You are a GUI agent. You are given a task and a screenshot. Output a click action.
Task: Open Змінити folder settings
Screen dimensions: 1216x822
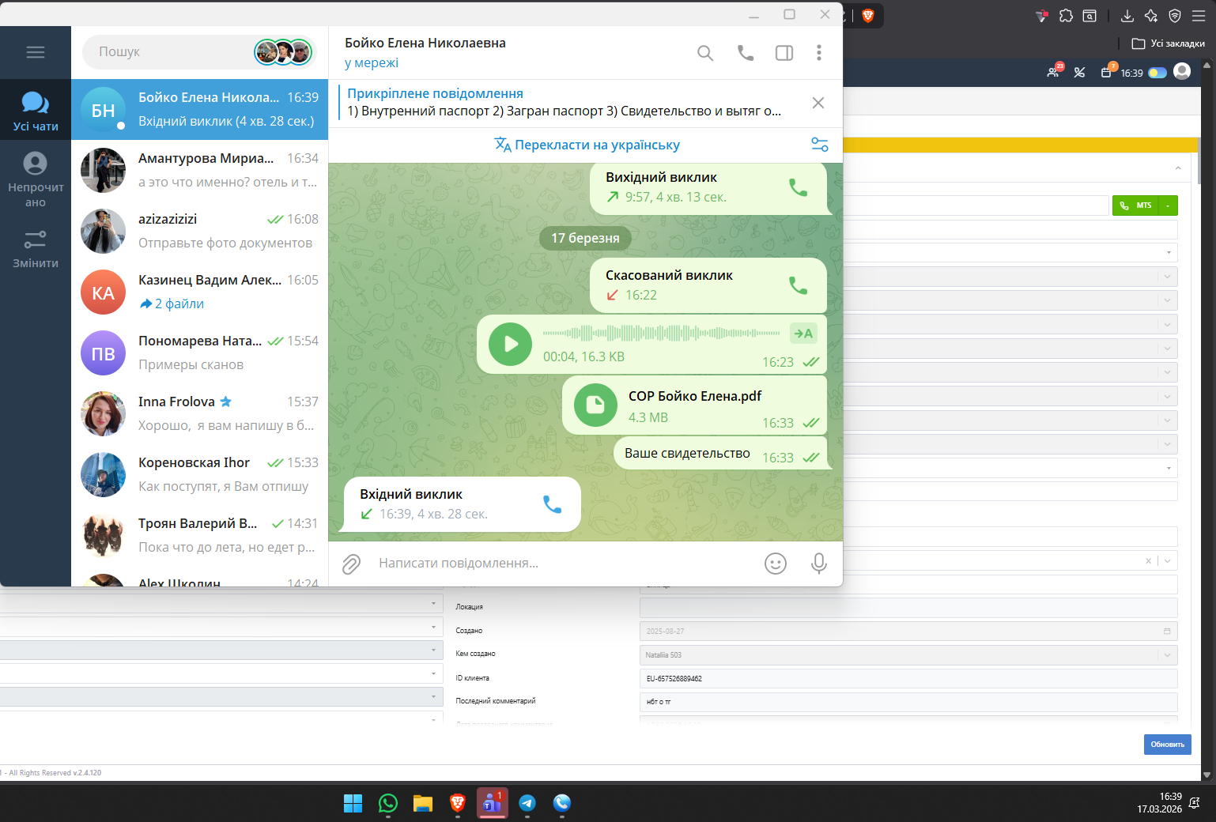tap(36, 249)
